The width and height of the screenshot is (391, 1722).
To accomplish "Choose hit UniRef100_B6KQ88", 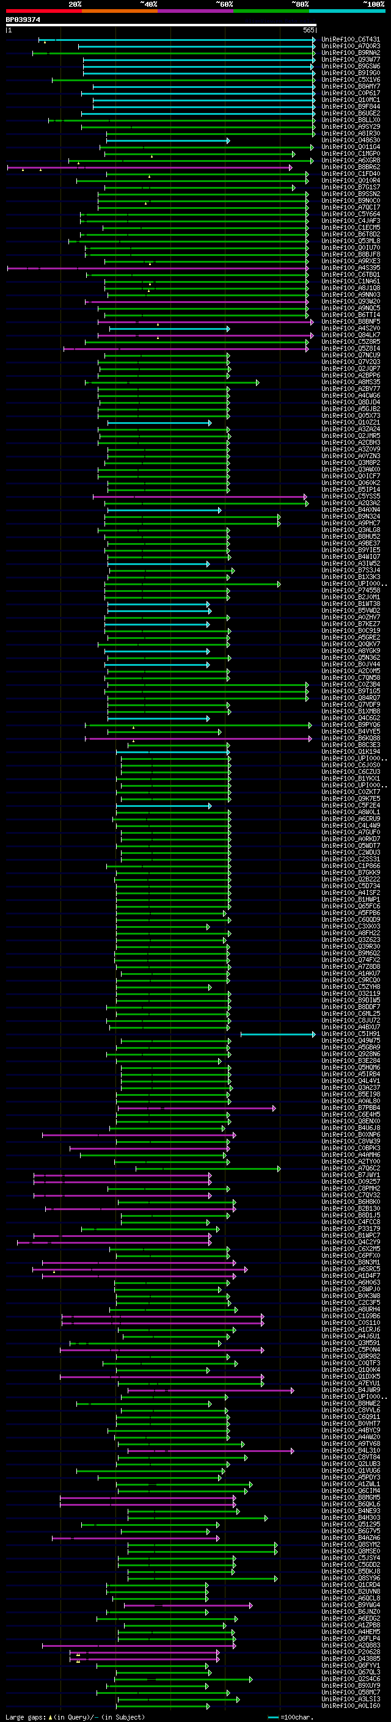I will point(351,738).
